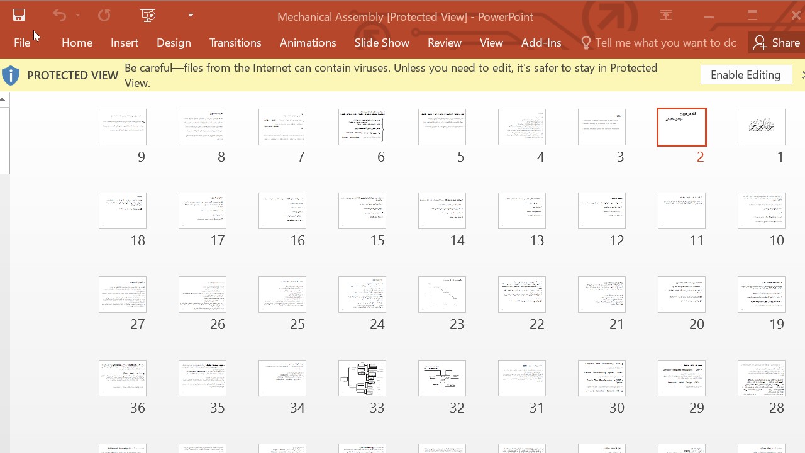Image resolution: width=805 pixels, height=453 pixels.
Task: Open the Slide Show tab
Action: click(382, 43)
